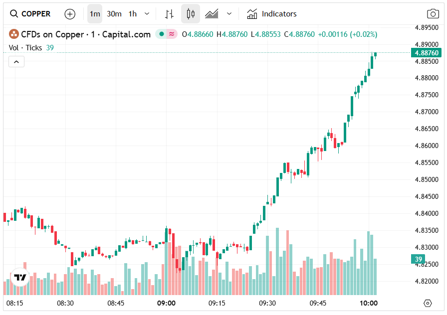Collapse the indicator legend chevron
This screenshot has width=447, height=315.
click(x=16, y=62)
